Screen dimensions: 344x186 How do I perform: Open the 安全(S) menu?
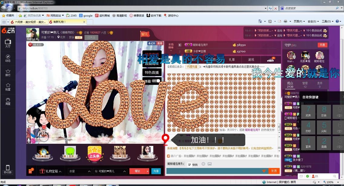tap(313, 21)
